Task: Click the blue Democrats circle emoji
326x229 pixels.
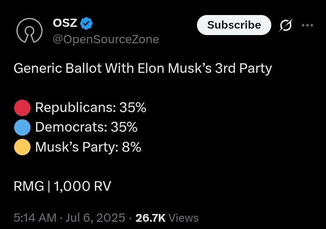Action: tap(22, 127)
